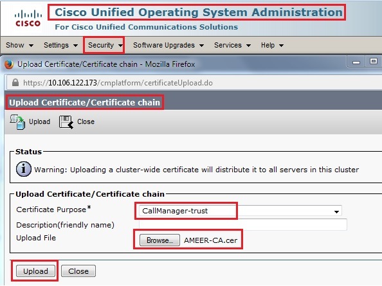Click the Upload toolbar icon
The width and height of the screenshot is (382, 286).
point(17,121)
